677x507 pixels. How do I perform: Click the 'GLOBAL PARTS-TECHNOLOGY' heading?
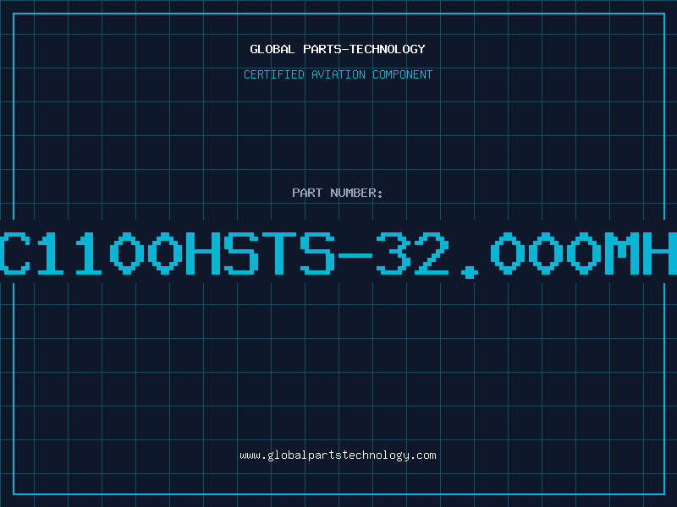point(338,49)
